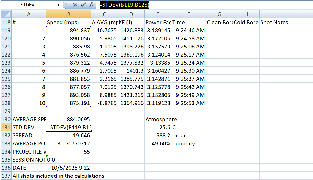Select the Shot Notes header cell
The width and height of the screenshot is (313, 180).
tap(273, 22)
